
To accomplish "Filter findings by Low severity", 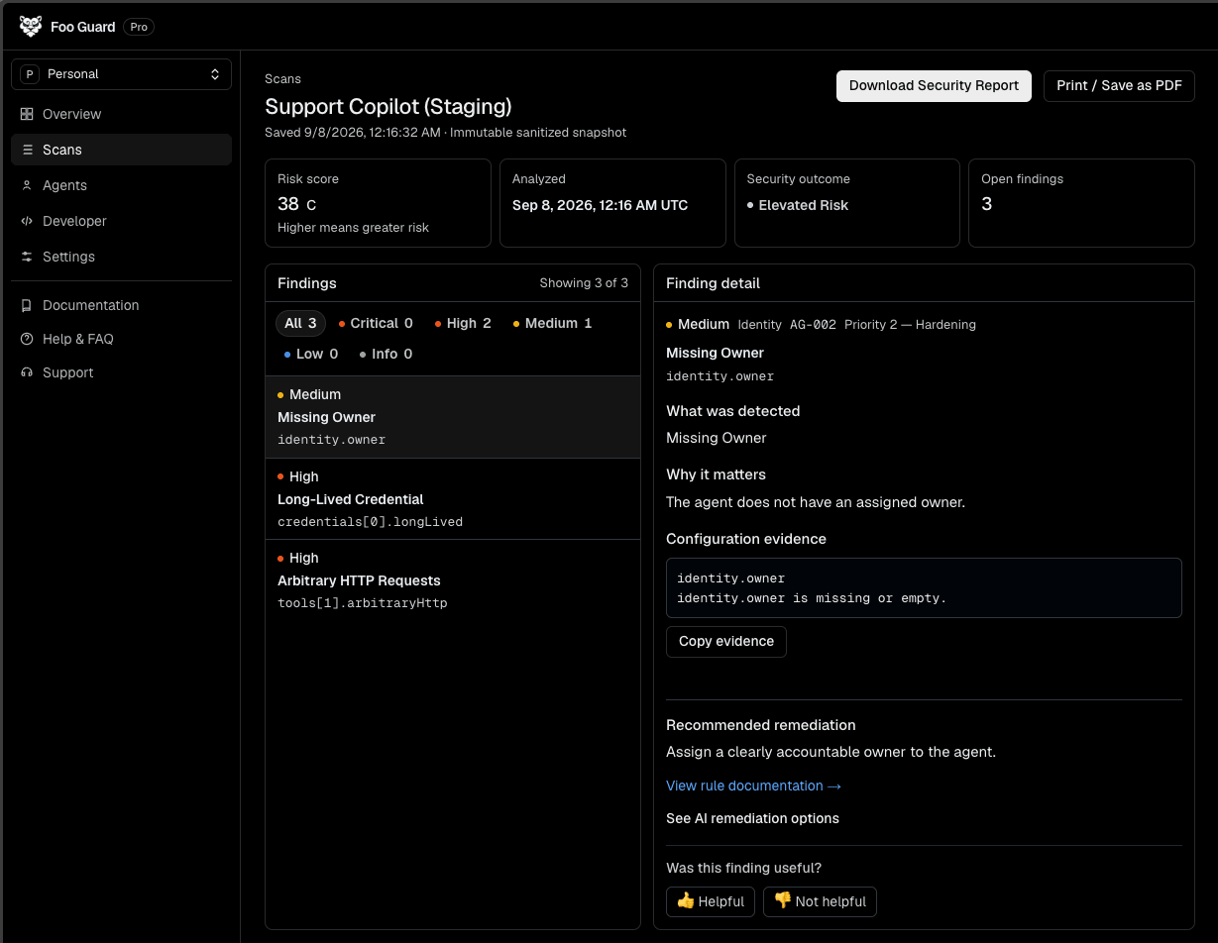I will click(x=311, y=354).
